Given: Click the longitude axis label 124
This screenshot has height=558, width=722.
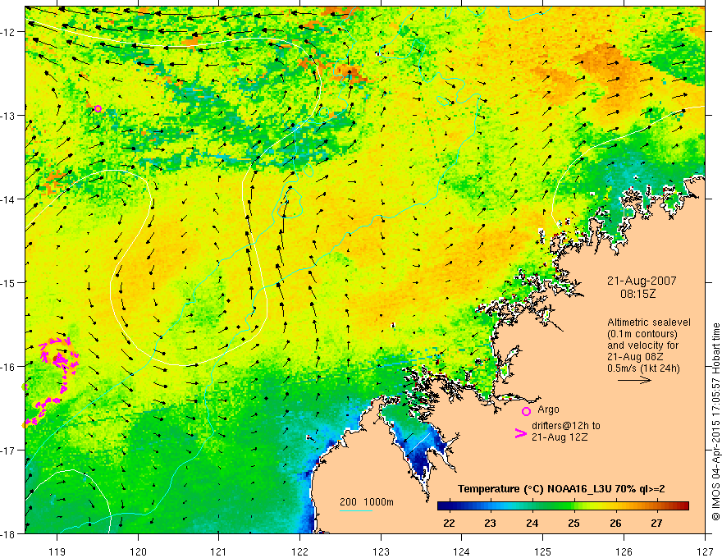Looking at the screenshot, I should [461, 551].
